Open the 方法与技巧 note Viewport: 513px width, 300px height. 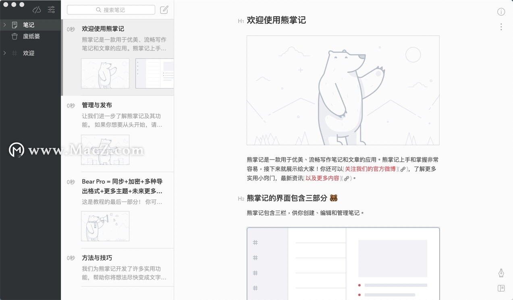pos(118,267)
